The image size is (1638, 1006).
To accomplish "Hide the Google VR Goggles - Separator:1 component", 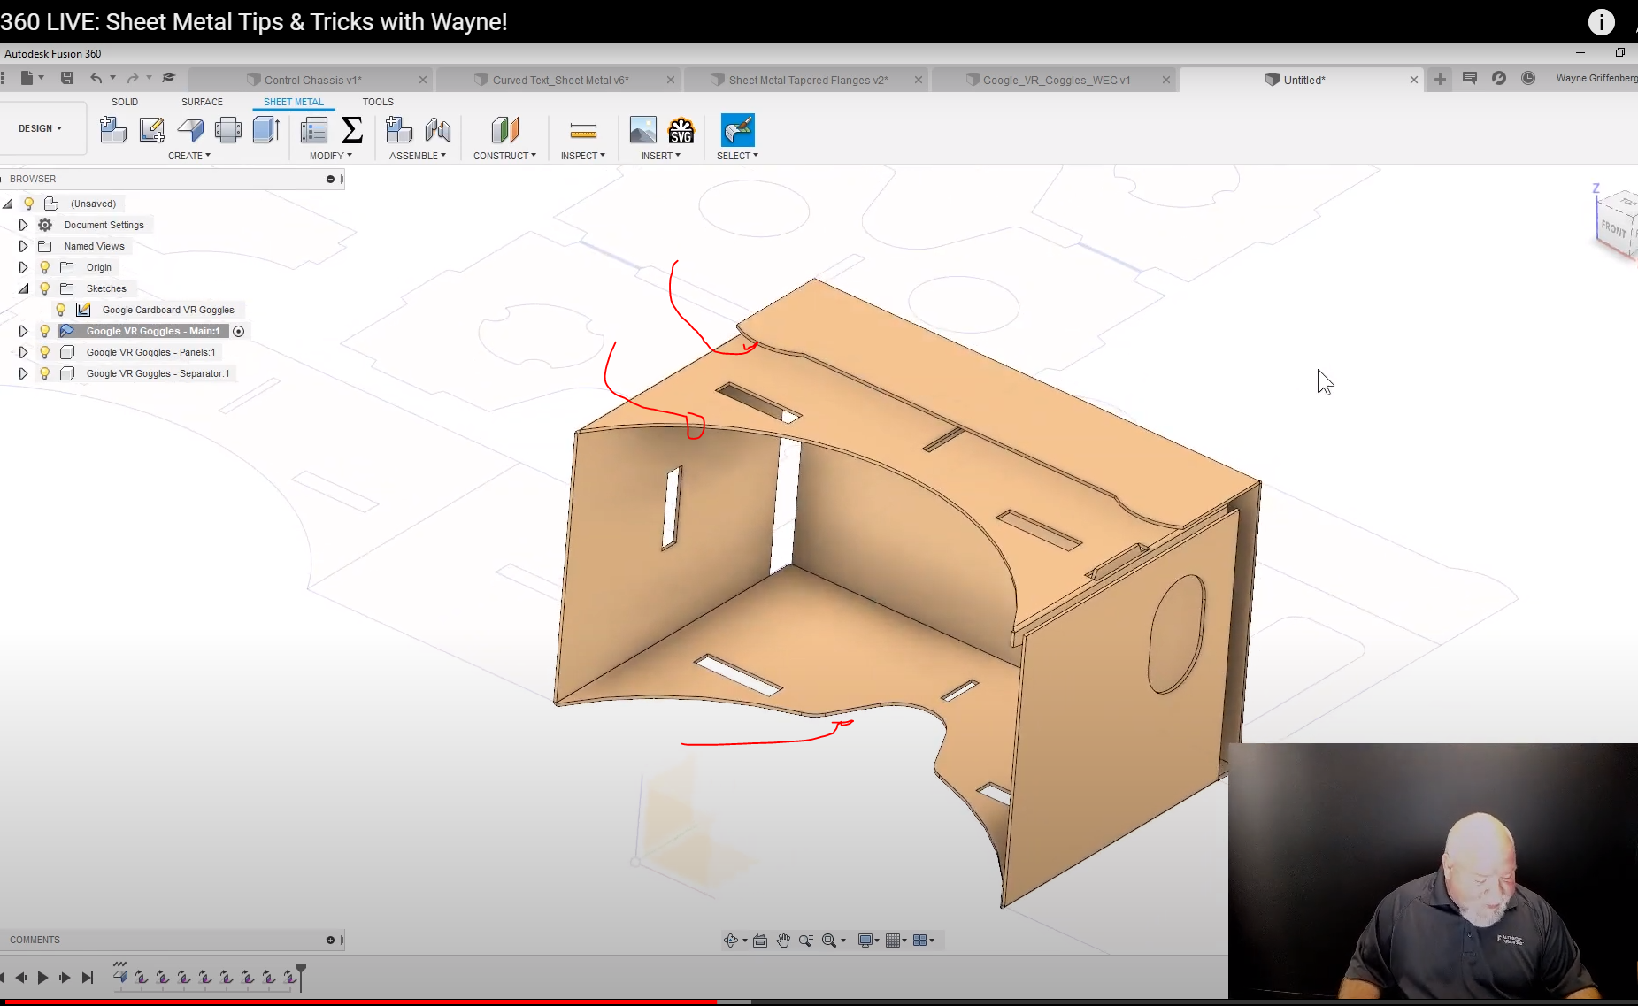I will (x=45, y=373).
